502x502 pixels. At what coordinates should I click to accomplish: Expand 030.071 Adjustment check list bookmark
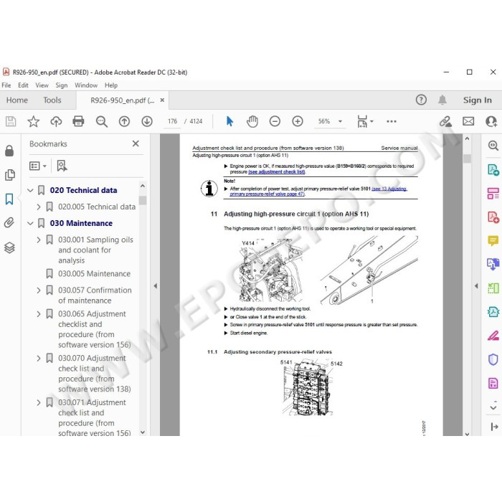[x=39, y=402]
